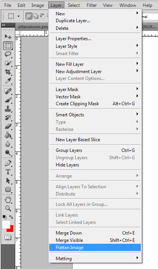
Task: Select the Eyedropper tool
Action: (x=8, y=81)
